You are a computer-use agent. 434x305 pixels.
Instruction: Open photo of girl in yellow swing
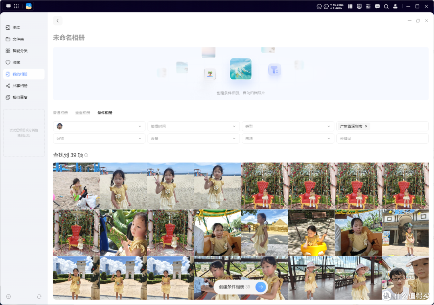point(311,232)
